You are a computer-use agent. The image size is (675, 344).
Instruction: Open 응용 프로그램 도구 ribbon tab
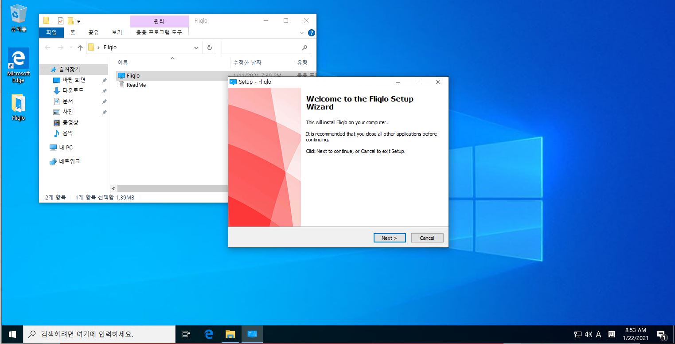159,32
